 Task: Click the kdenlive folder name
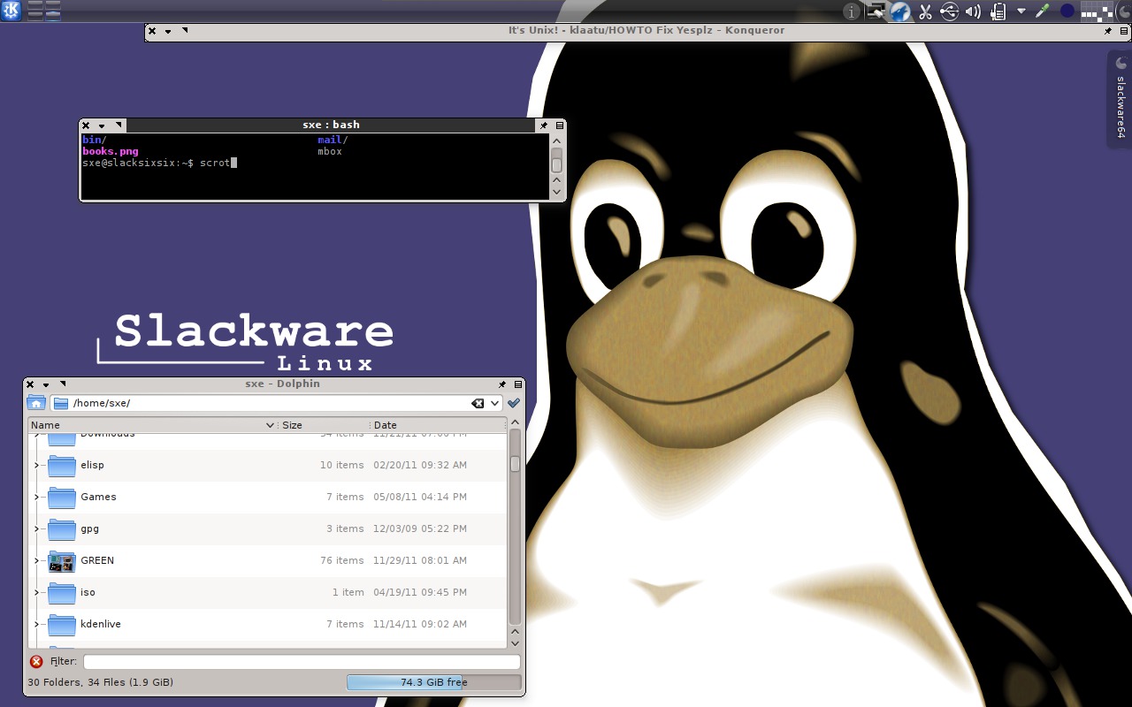[x=101, y=624]
